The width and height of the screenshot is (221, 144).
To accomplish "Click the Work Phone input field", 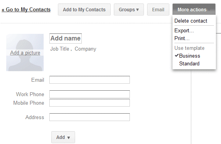I will pyautogui.click(x=90, y=94).
